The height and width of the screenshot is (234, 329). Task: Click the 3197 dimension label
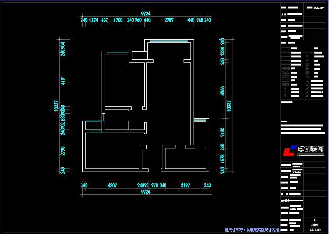185,185
